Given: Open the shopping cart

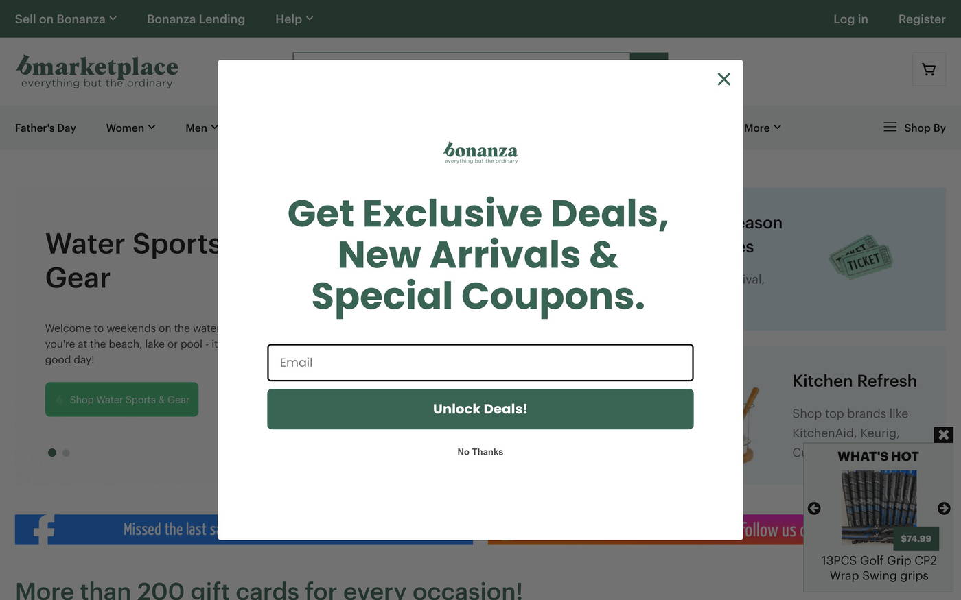Looking at the screenshot, I should (929, 69).
